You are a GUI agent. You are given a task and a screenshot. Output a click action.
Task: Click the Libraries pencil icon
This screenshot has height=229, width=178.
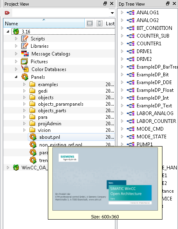(25, 46)
